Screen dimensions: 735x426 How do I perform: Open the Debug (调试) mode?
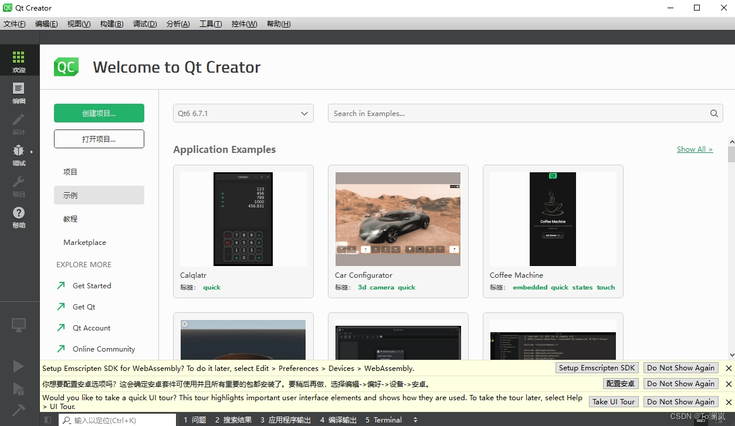(19, 155)
